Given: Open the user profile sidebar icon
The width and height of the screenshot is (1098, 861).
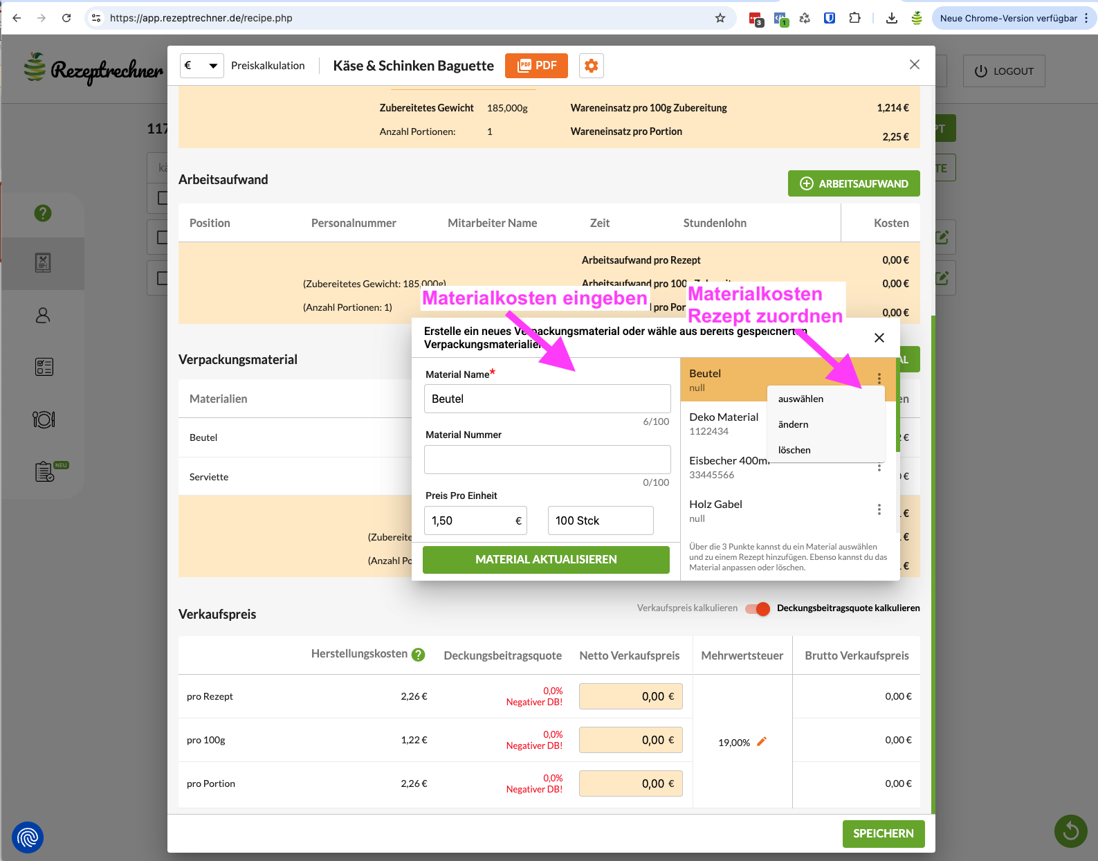Looking at the screenshot, I should point(43,316).
